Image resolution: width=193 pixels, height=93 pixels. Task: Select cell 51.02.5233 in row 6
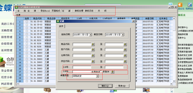37,37
